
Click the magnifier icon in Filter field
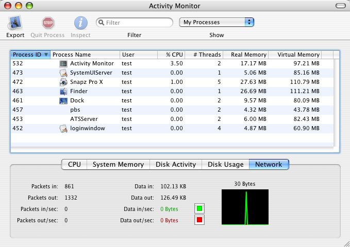(101, 23)
